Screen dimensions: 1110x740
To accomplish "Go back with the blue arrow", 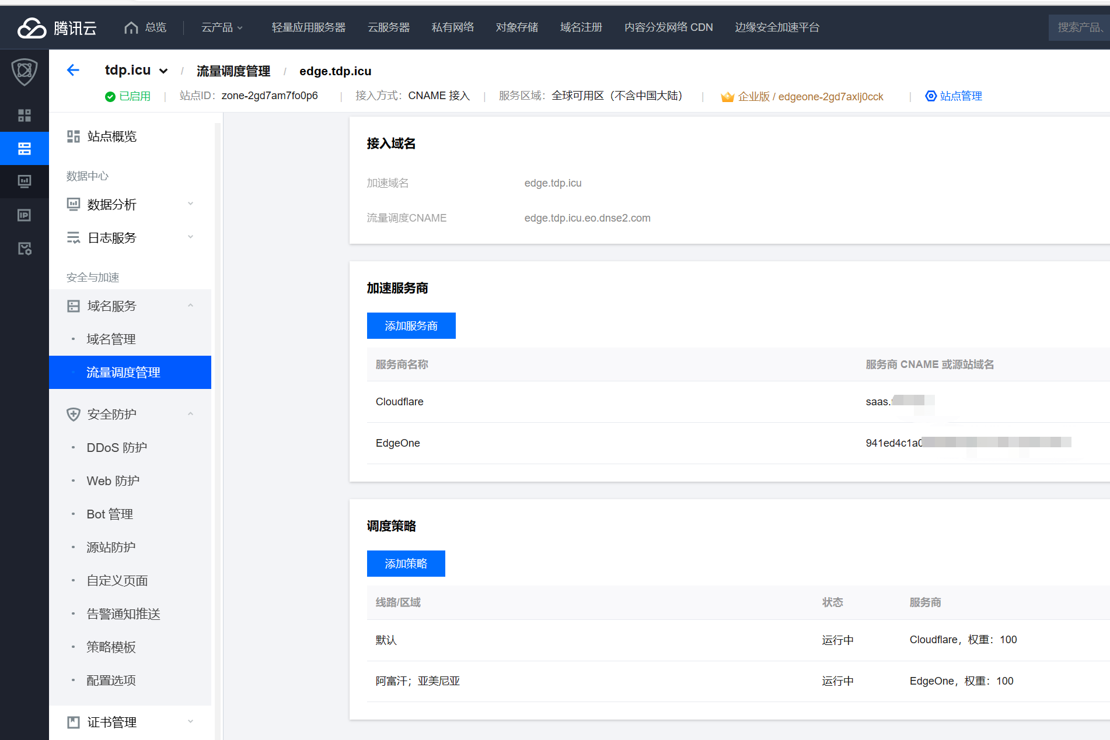I will coord(73,71).
